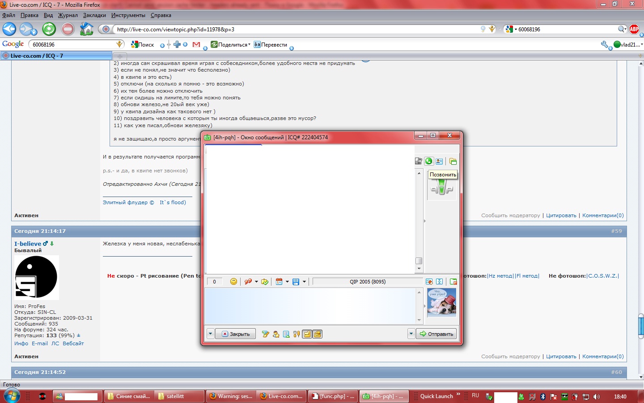Open the Цитировать link in post #59
The width and height of the screenshot is (644, 403).
[x=561, y=356]
